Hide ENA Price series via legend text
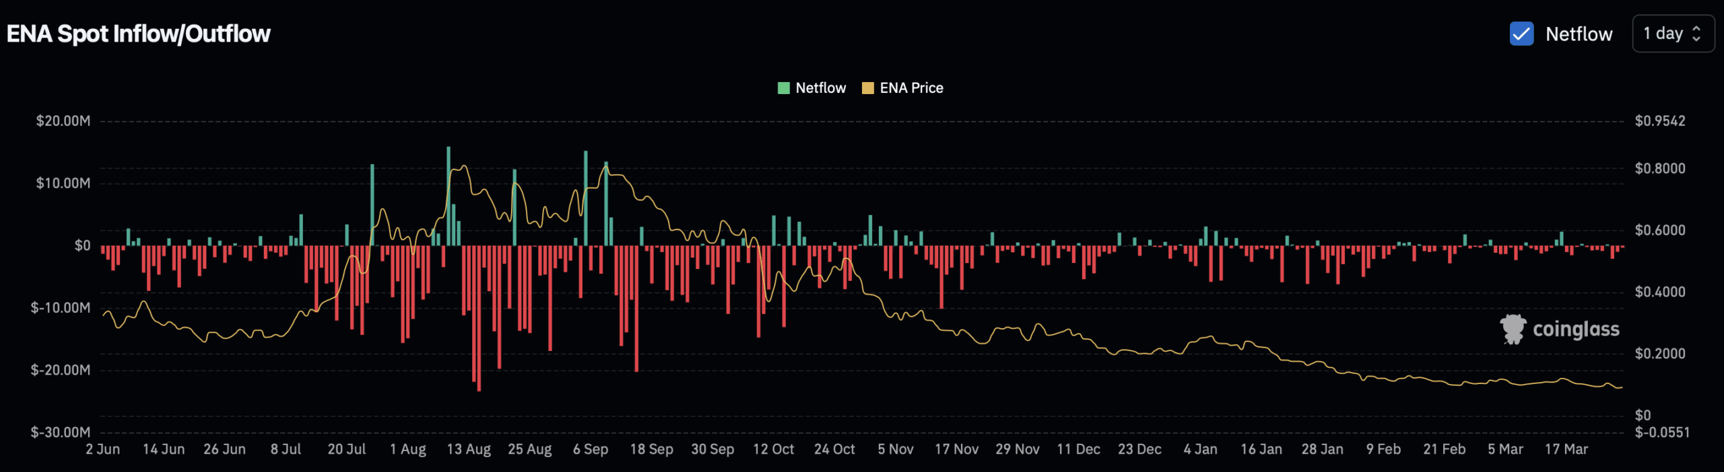This screenshot has height=472, width=1724. (x=911, y=88)
